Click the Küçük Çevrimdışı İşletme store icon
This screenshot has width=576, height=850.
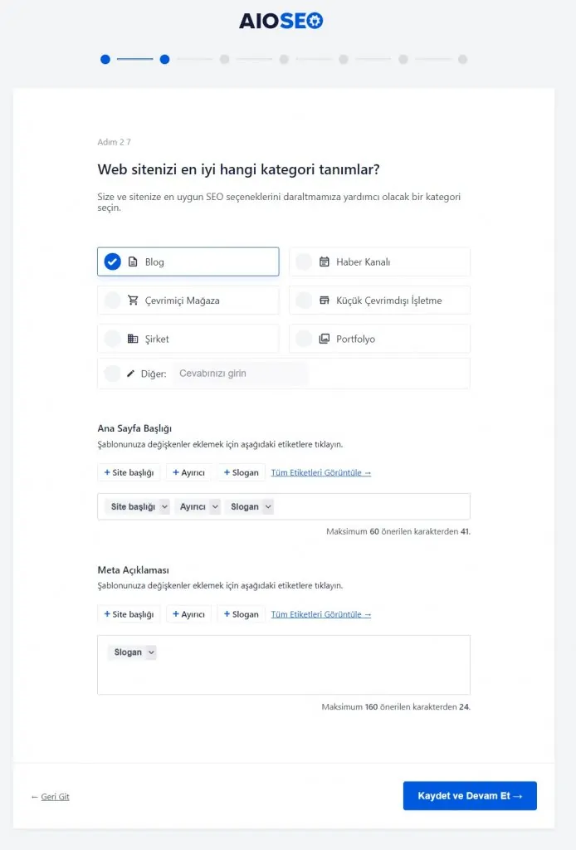325,300
